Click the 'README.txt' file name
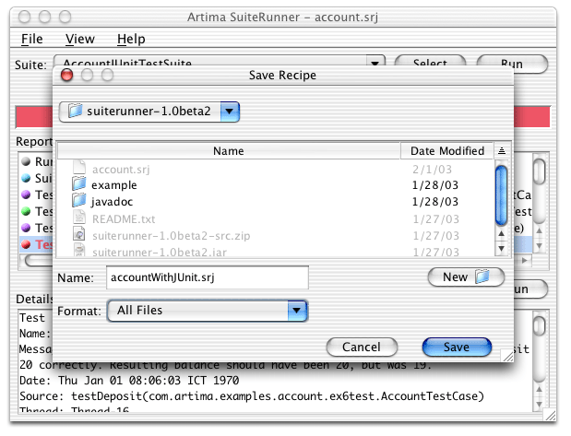The image size is (571, 436). [x=124, y=219]
